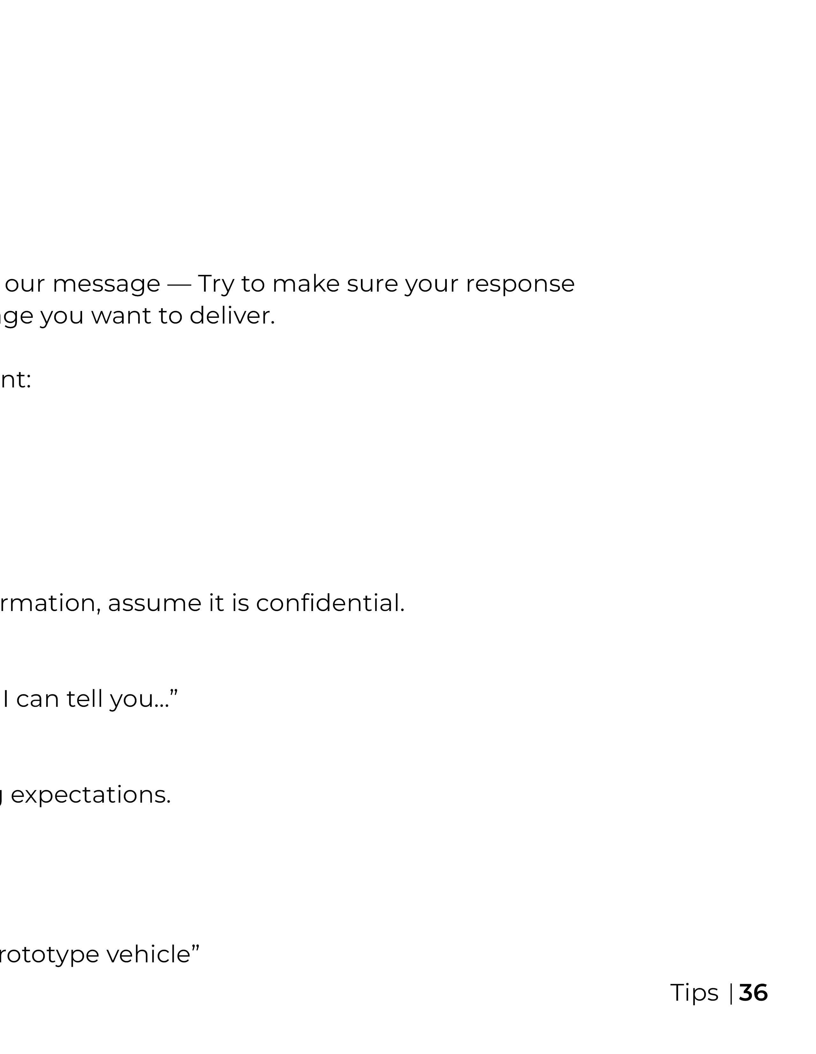Click the word "deliver." in second line
816x1054 pixels.
click(x=232, y=316)
